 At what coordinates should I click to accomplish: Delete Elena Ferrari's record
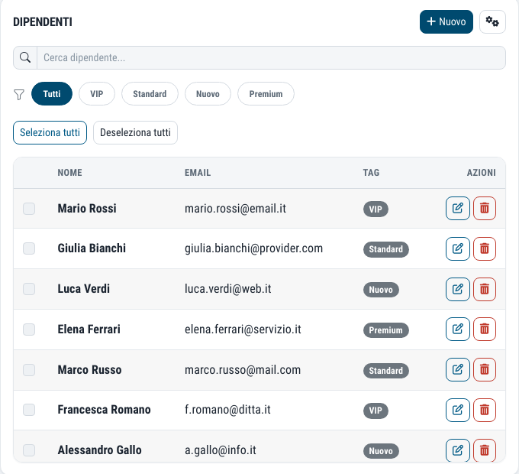[x=484, y=329]
